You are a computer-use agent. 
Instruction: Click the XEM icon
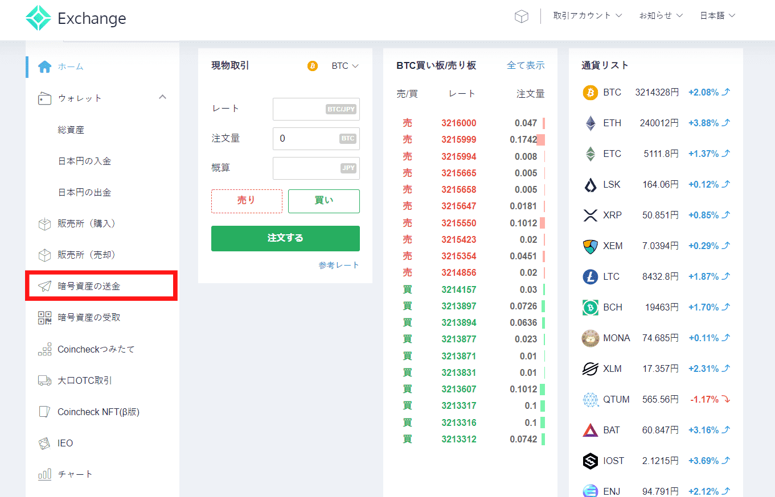click(591, 246)
